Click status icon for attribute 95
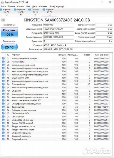 click(x=3, y=71)
